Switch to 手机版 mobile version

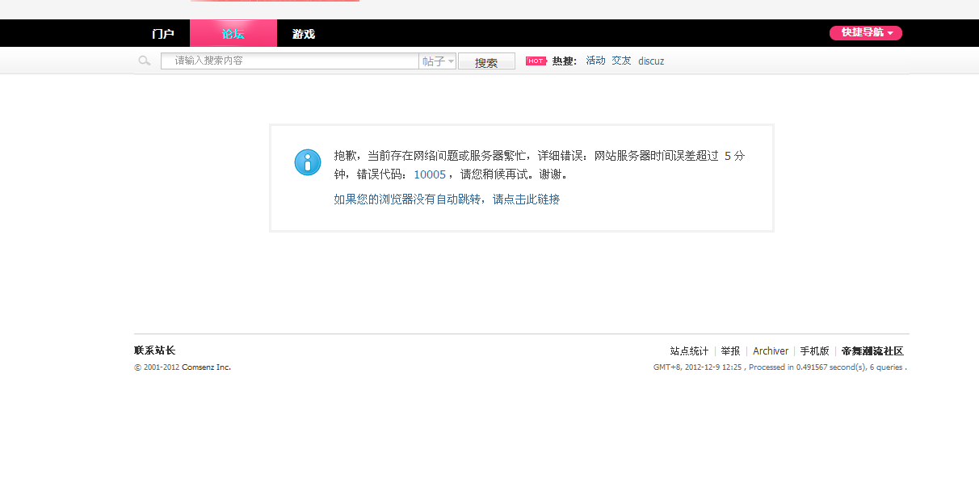coord(815,351)
